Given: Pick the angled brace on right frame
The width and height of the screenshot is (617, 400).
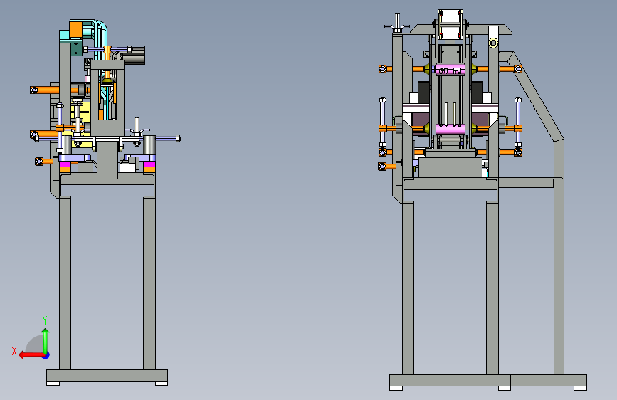Looking at the screenshot, I should (537, 97).
